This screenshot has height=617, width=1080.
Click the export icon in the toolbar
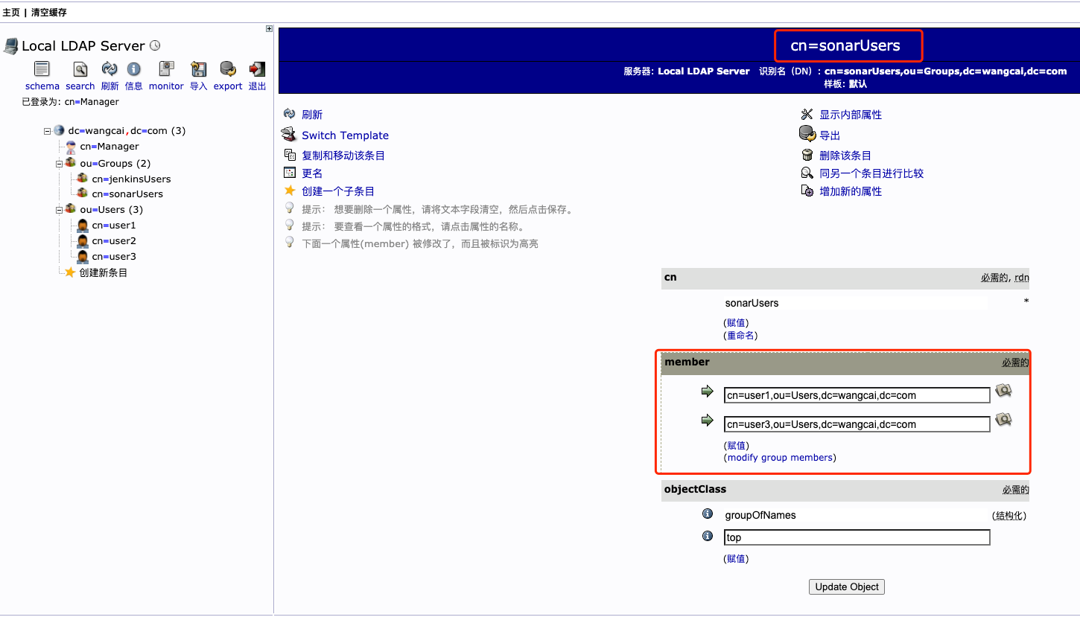[x=227, y=68]
